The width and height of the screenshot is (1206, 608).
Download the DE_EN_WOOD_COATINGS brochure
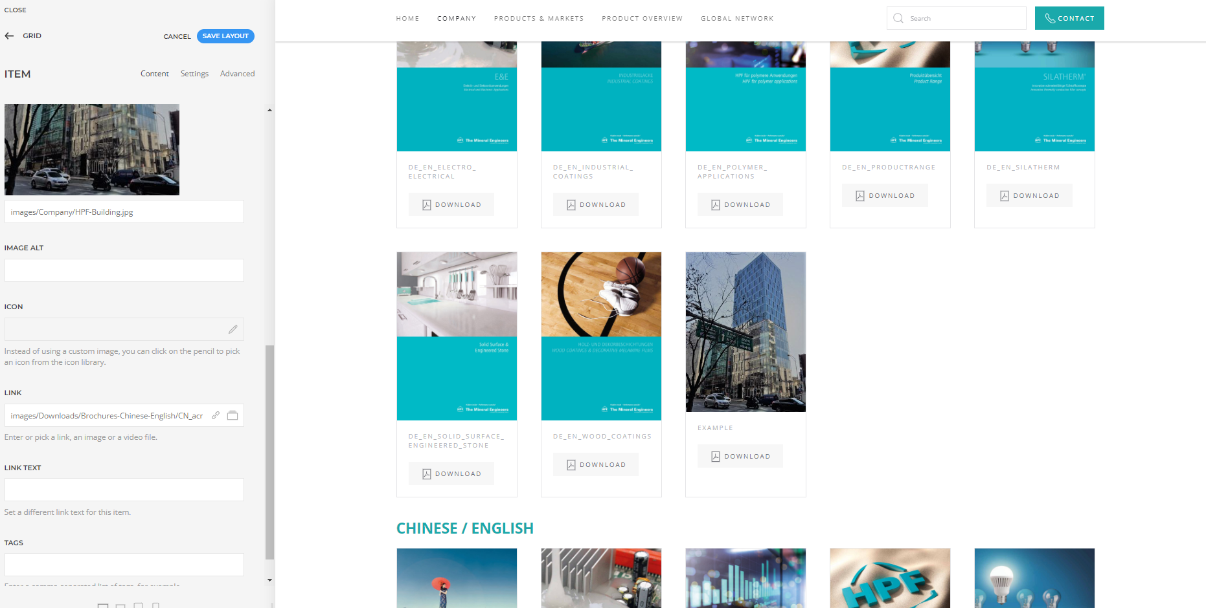[595, 464]
